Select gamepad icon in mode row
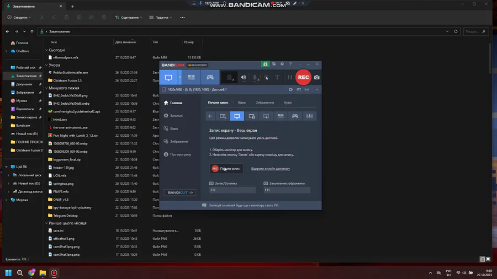This screenshot has height=279, width=497. click(295, 116)
